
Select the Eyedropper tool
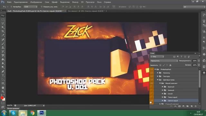[x=3, y=35]
